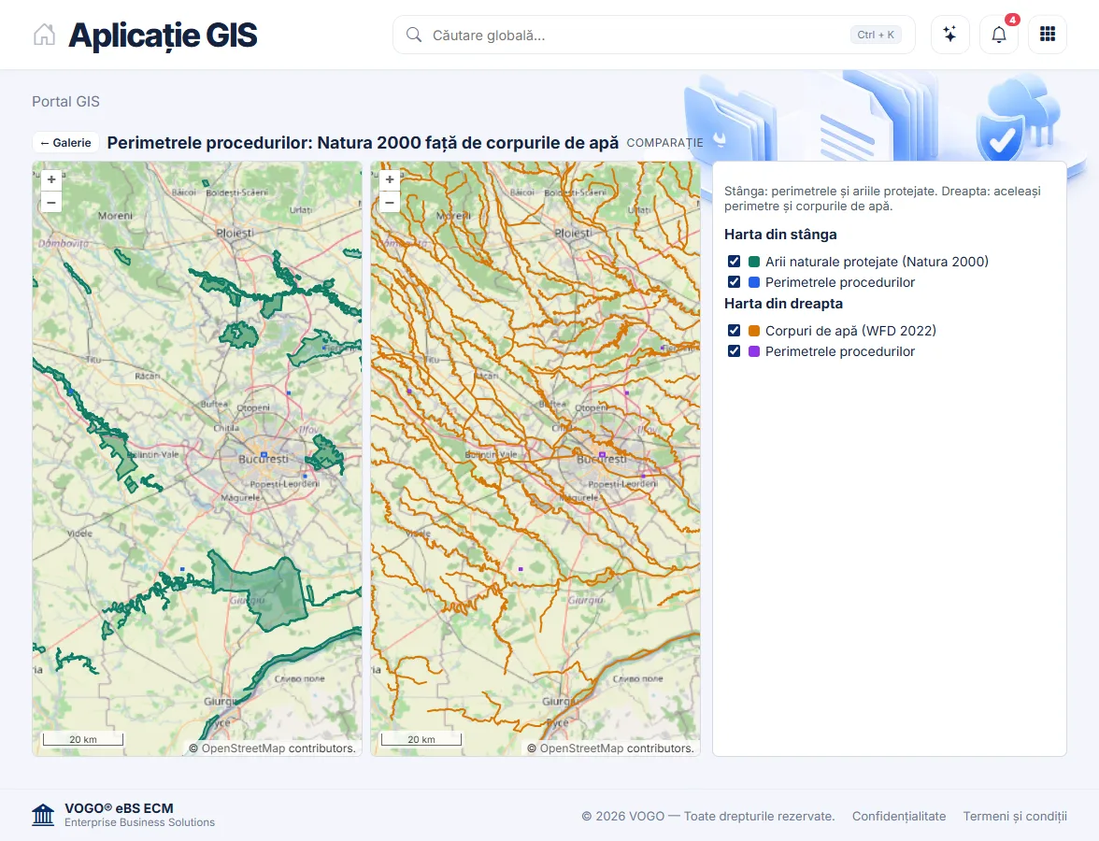Click the Aplicație GIS title

coord(163,36)
